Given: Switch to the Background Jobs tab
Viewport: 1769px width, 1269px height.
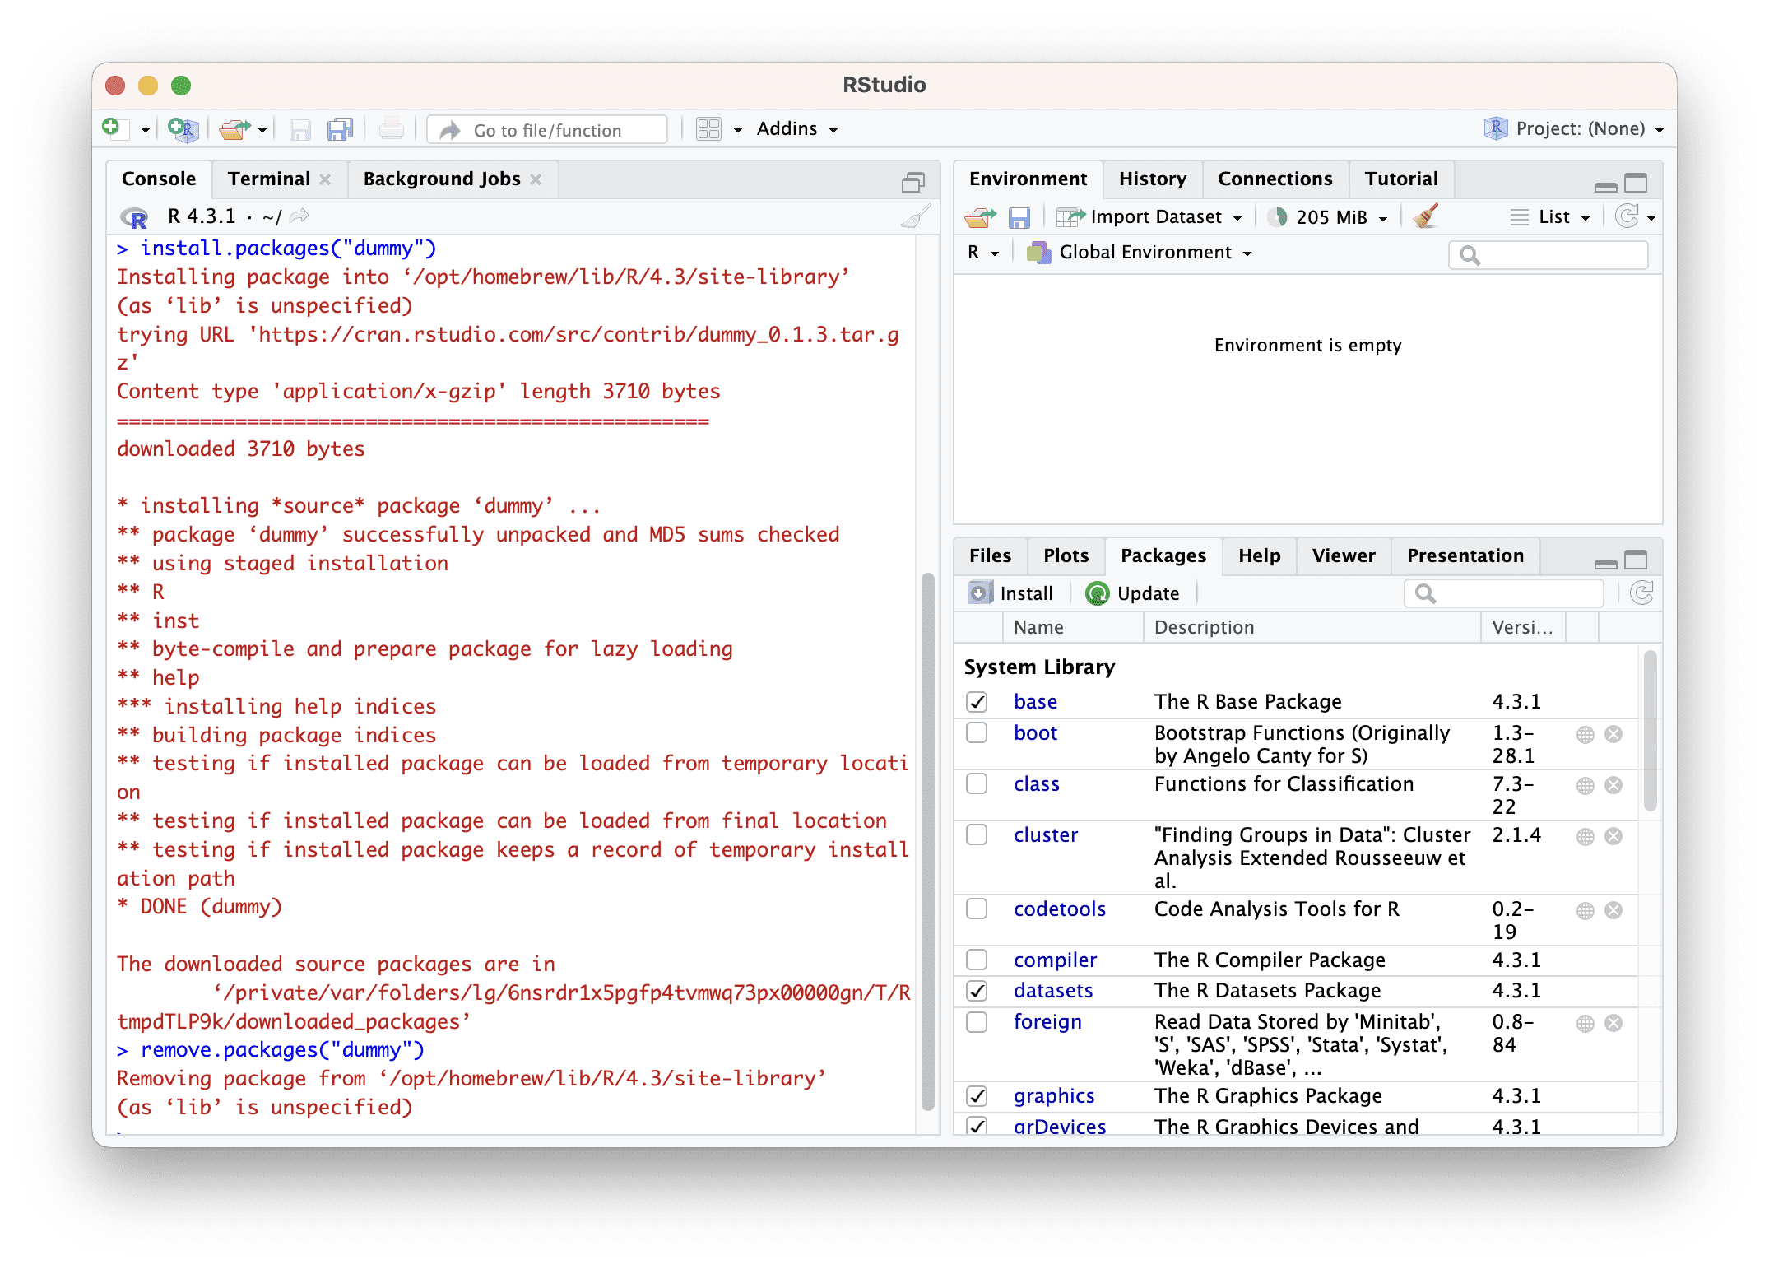Looking at the screenshot, I should 442,179.
